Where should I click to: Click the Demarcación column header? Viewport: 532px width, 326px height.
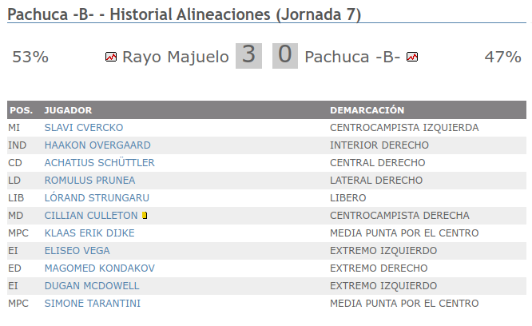(x=367, y=110)
